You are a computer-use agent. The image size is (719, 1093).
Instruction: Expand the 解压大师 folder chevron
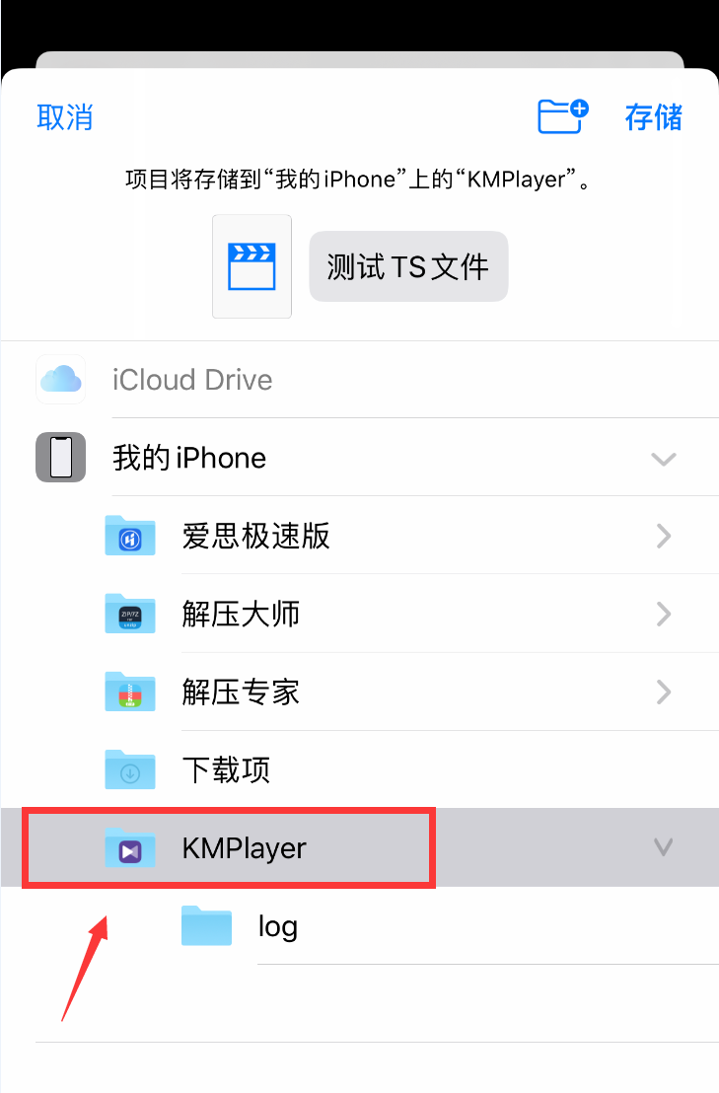tap(664, 615)
